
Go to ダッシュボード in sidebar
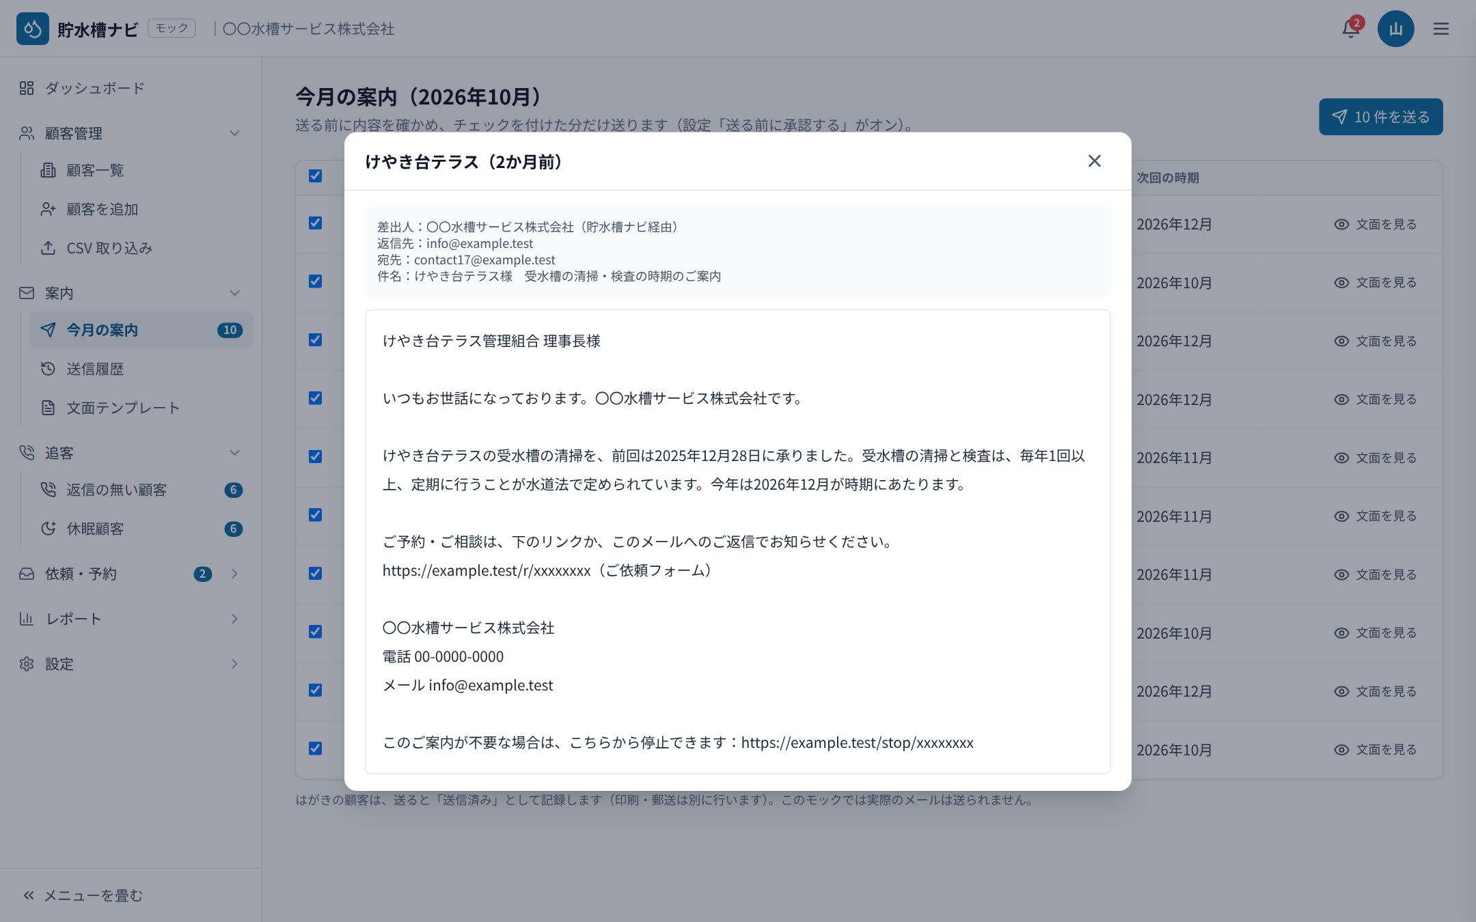(131, 88)
